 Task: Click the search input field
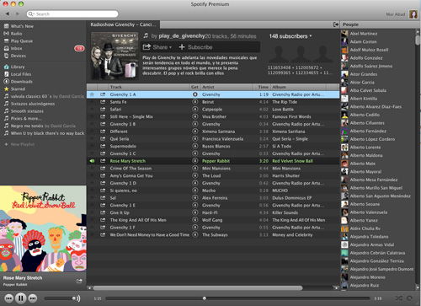click(72, 13)
